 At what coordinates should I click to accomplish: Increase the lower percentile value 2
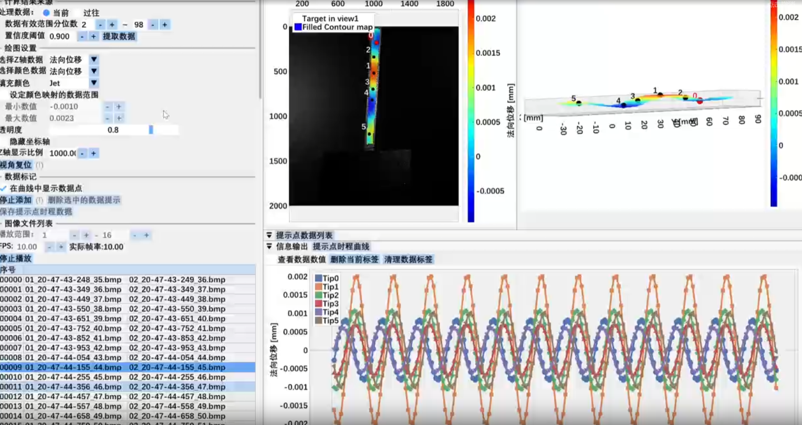[x=112, y=25]
